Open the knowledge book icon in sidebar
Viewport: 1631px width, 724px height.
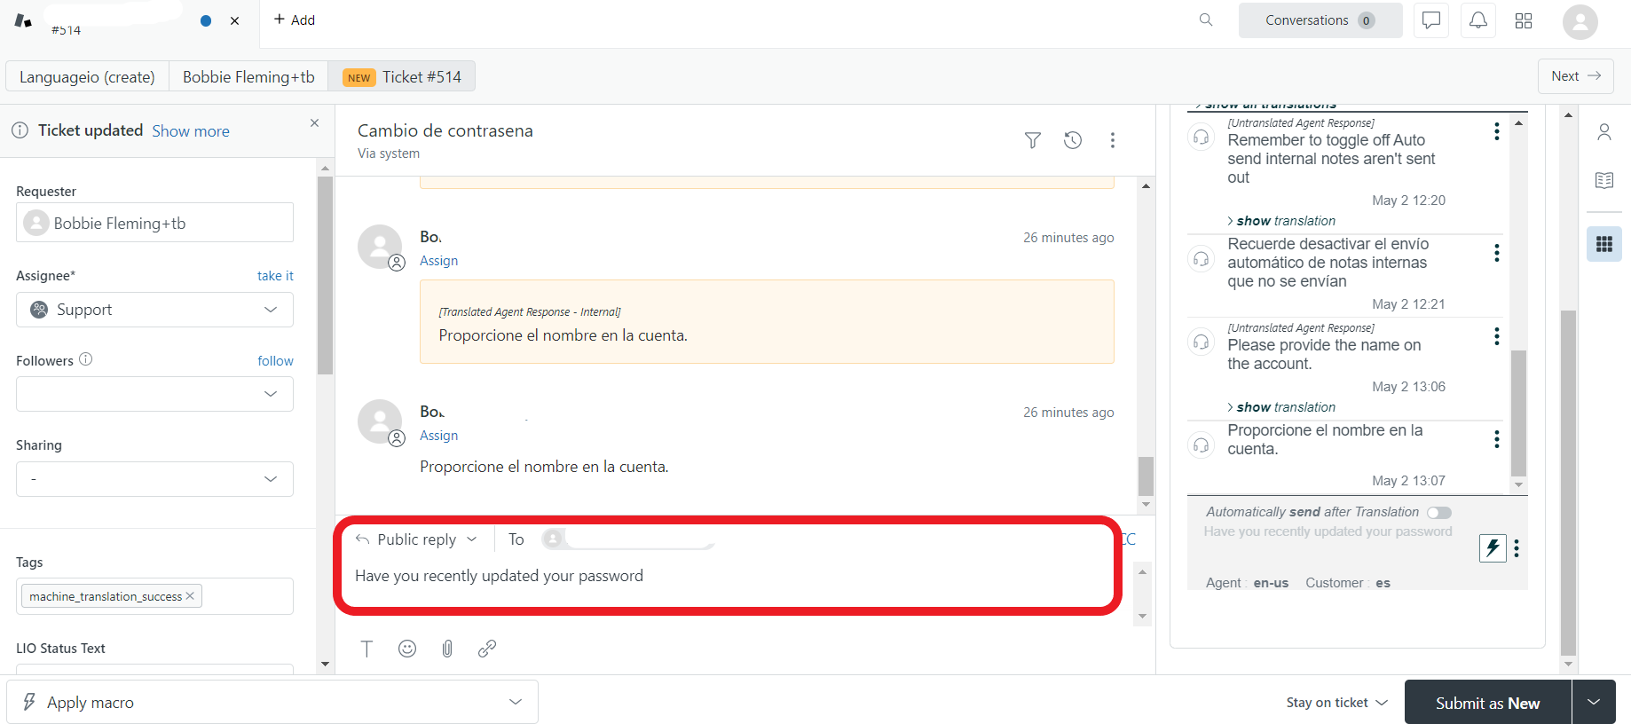click(1604, 180)
